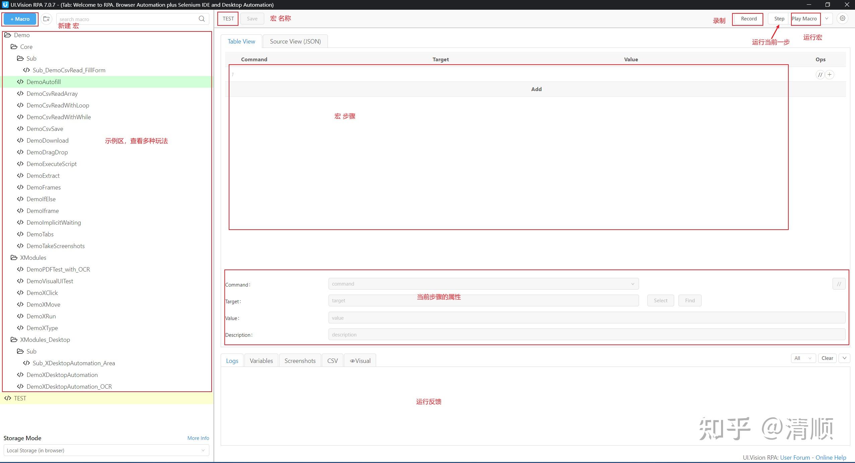
Task: Click the comment (//) icon in the Ops column
Action: [x=820, y=74]
